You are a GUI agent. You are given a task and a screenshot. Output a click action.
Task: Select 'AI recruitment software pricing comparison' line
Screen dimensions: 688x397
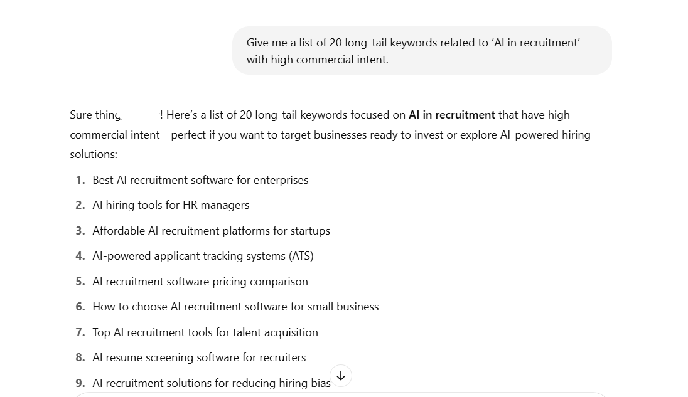[200, 282]
